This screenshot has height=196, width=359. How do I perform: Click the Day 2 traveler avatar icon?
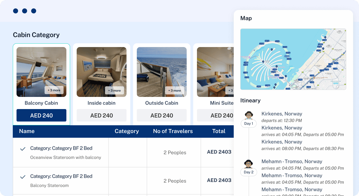click(x=249, y=164)
